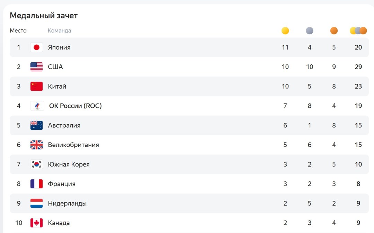Click the Japan flag icon
The height and width of the screenshot is (233, 374).
click(36, 47)
